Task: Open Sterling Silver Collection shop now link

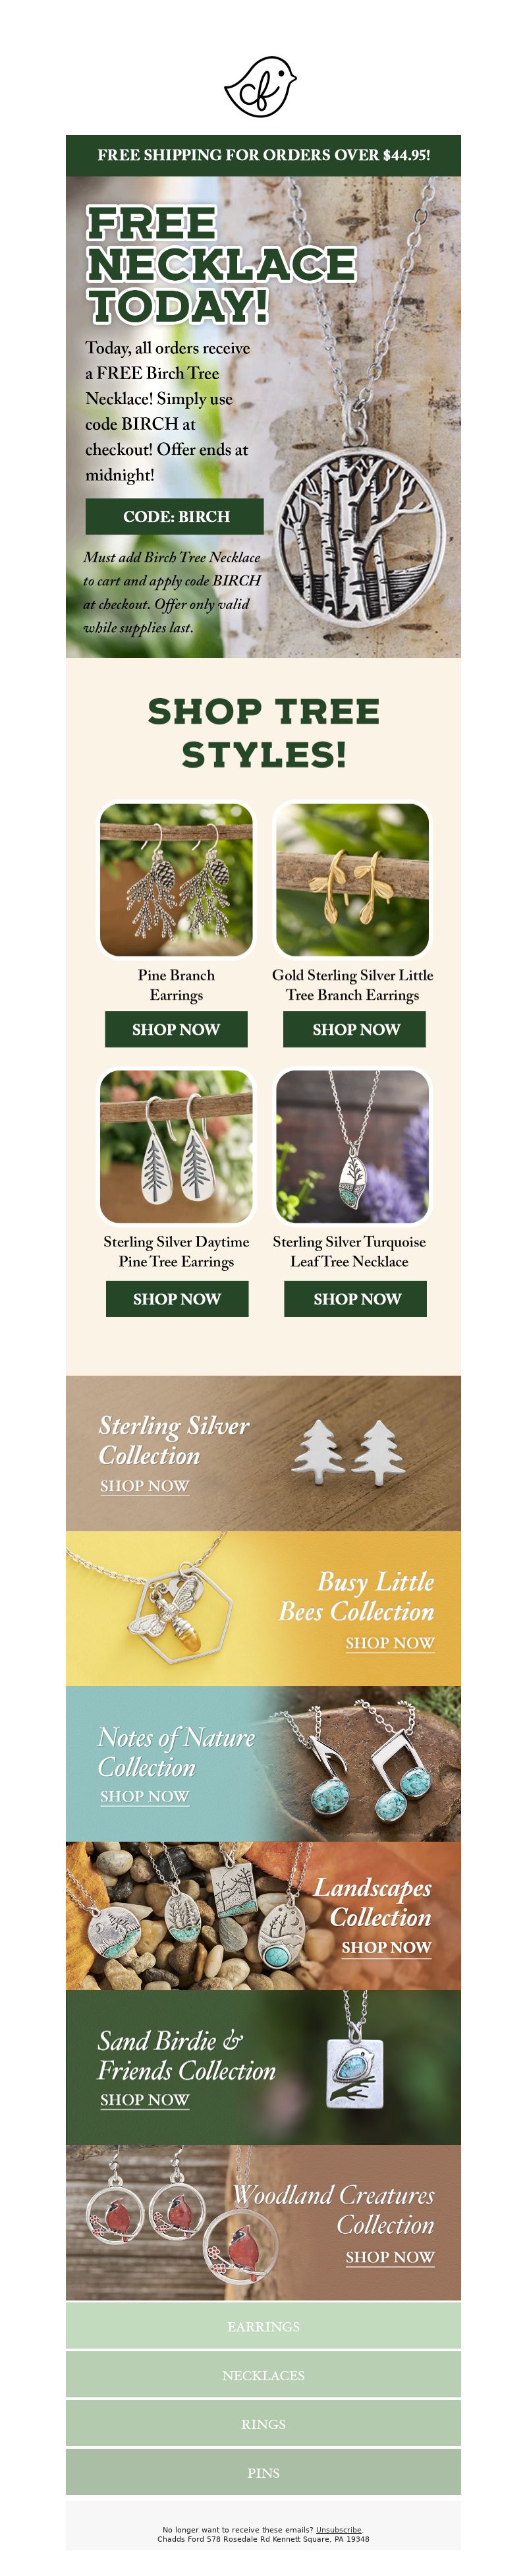Action: tap(144, 1487)
